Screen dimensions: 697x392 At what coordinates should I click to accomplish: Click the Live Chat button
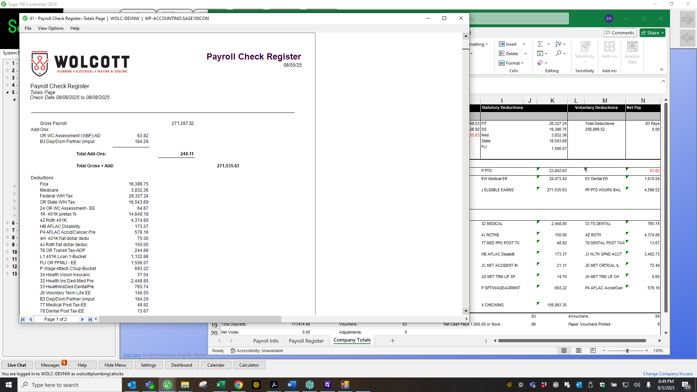click(17, 365)
